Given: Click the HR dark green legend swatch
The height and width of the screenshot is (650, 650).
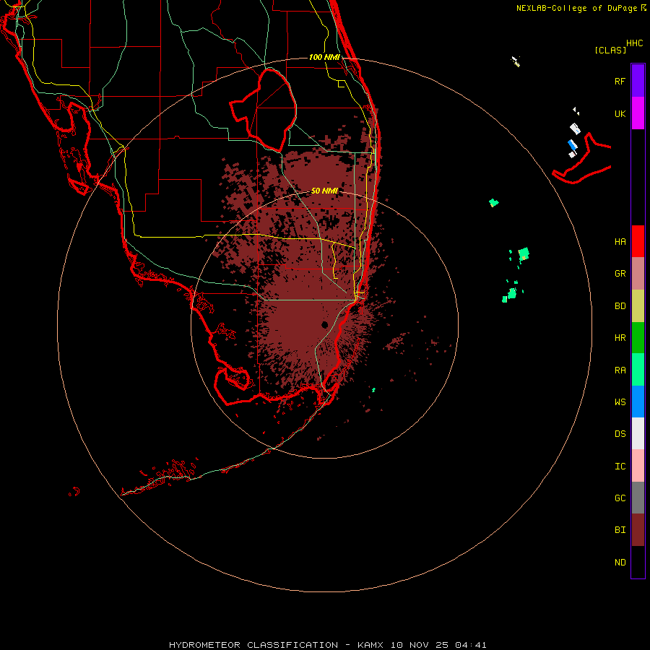Looking at the screenshot, I should [x=638, y=338].
